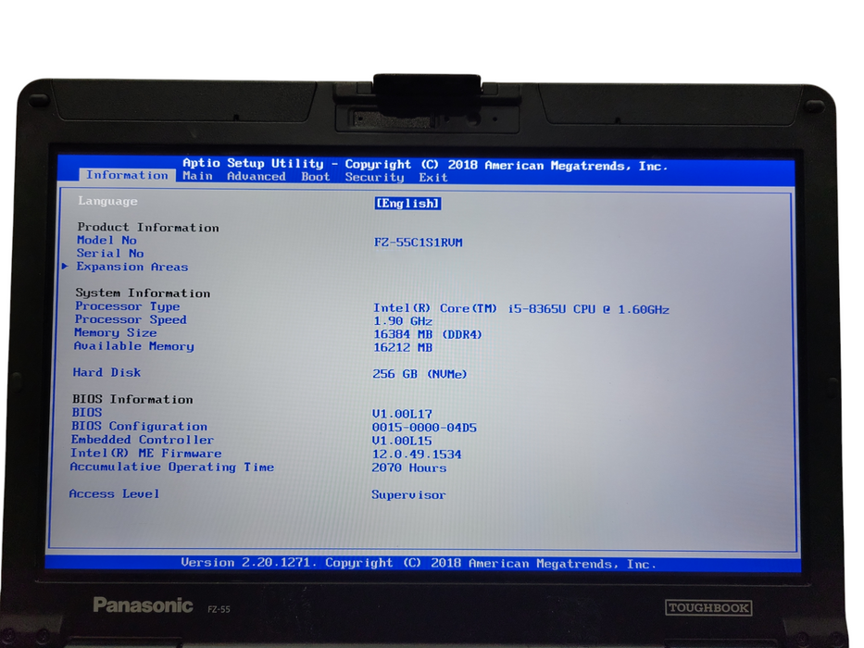Open the Exit tab

tap(433, 178)
